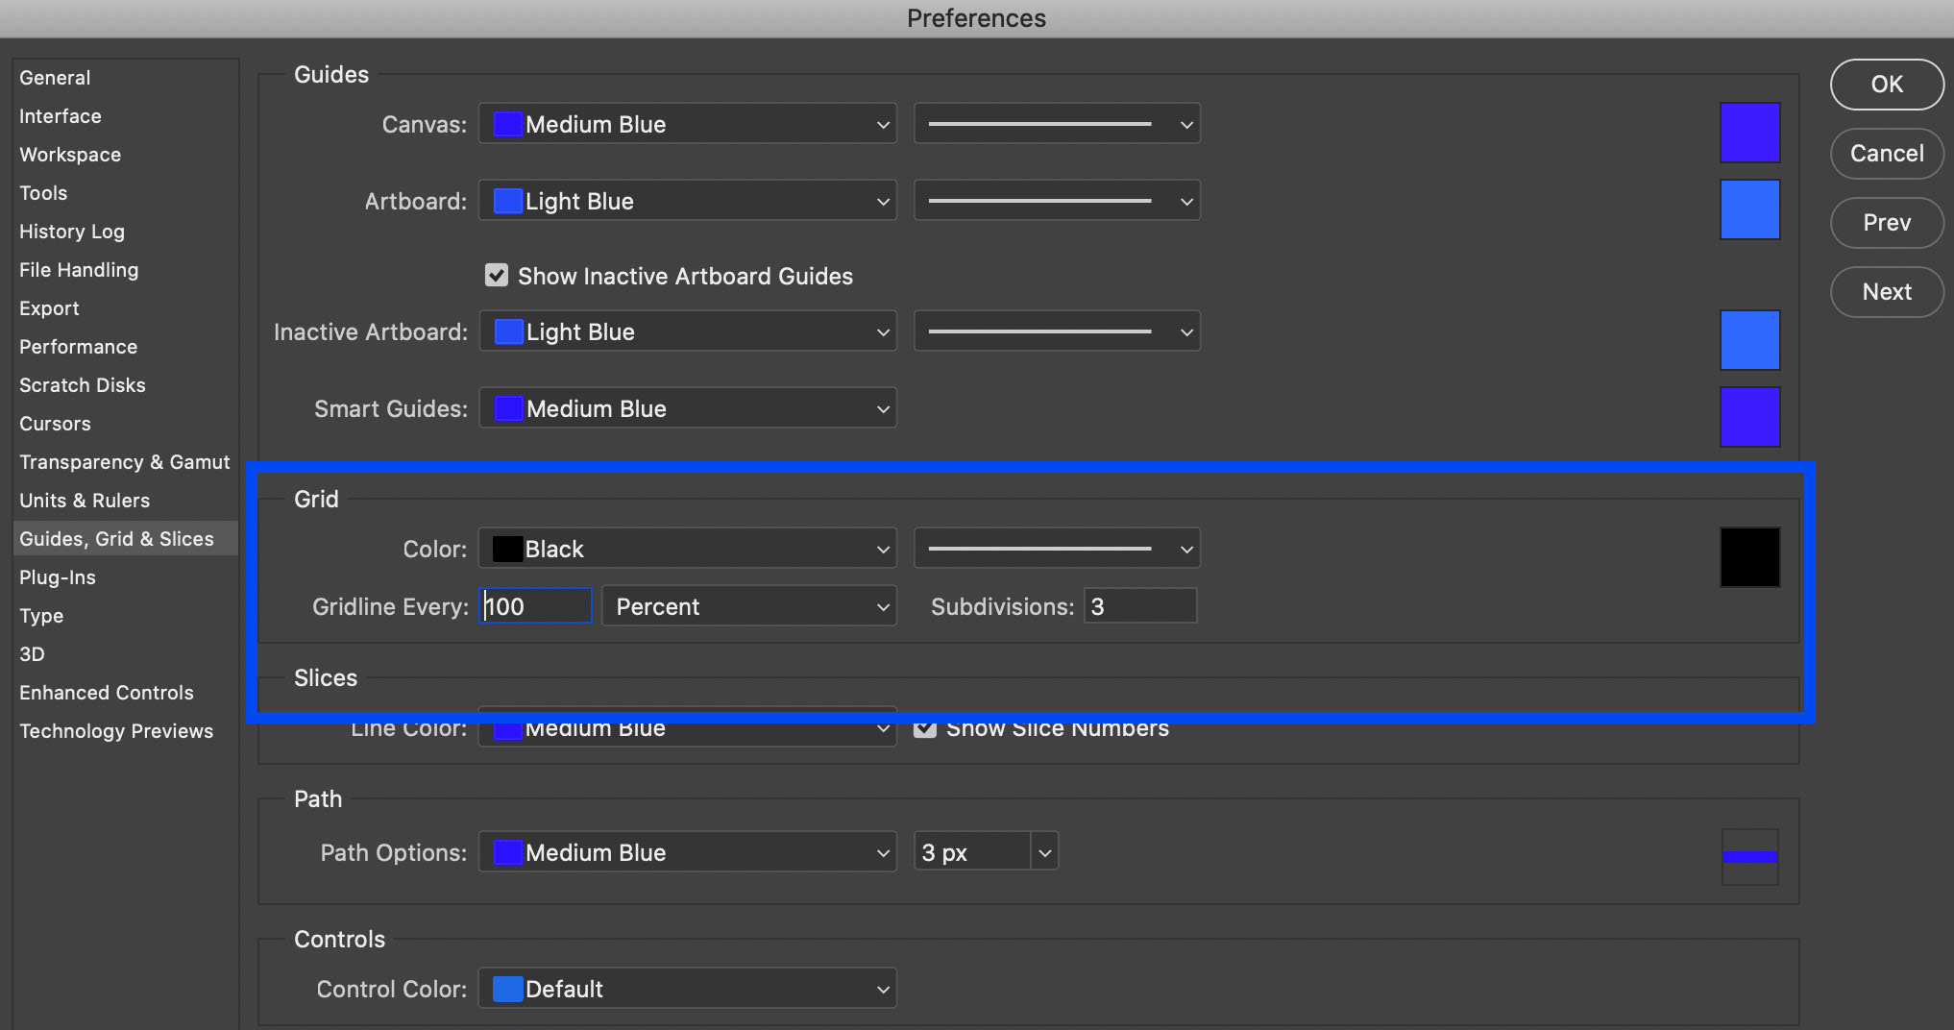Advance to the Next preferences page
1954x1030 pixels.
pyautogui.click(x=1885, y=291)
